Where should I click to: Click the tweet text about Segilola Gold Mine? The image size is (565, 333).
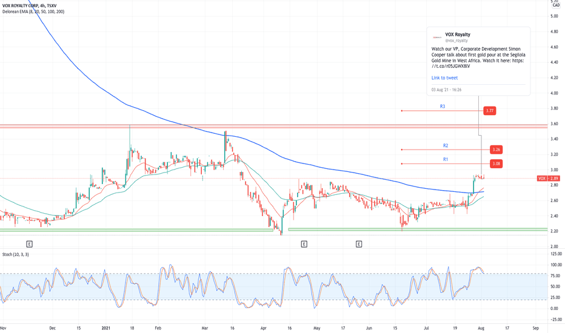tap(478, 58)
